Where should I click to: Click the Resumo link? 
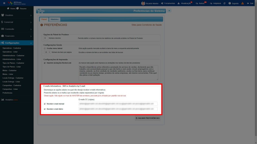point(23,8)
